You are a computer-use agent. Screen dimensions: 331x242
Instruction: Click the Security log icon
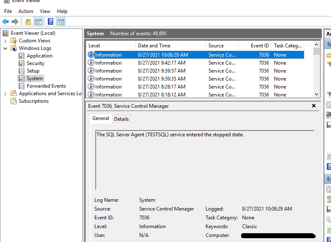tap(21, 63)
